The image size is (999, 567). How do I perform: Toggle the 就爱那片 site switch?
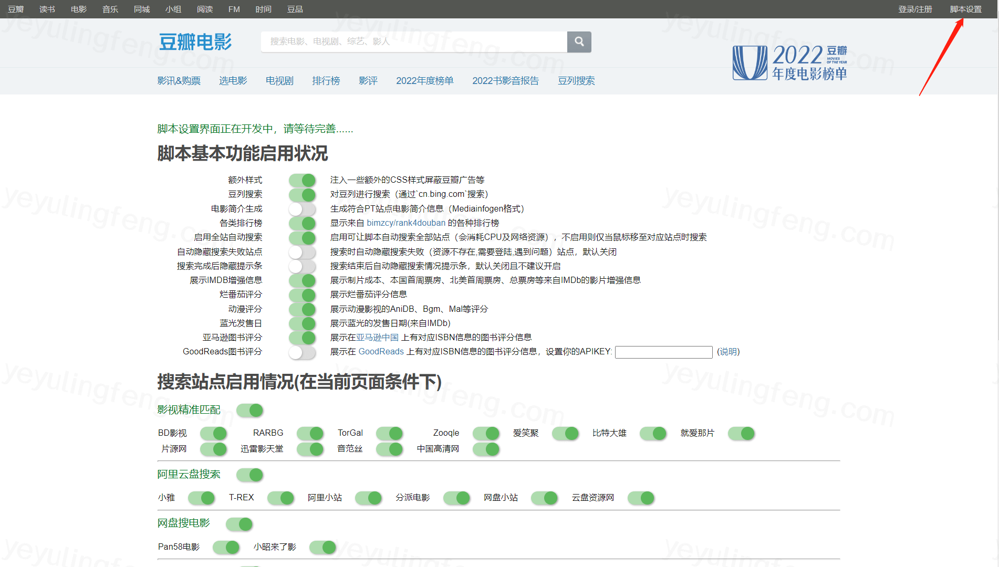click(741, 433)
